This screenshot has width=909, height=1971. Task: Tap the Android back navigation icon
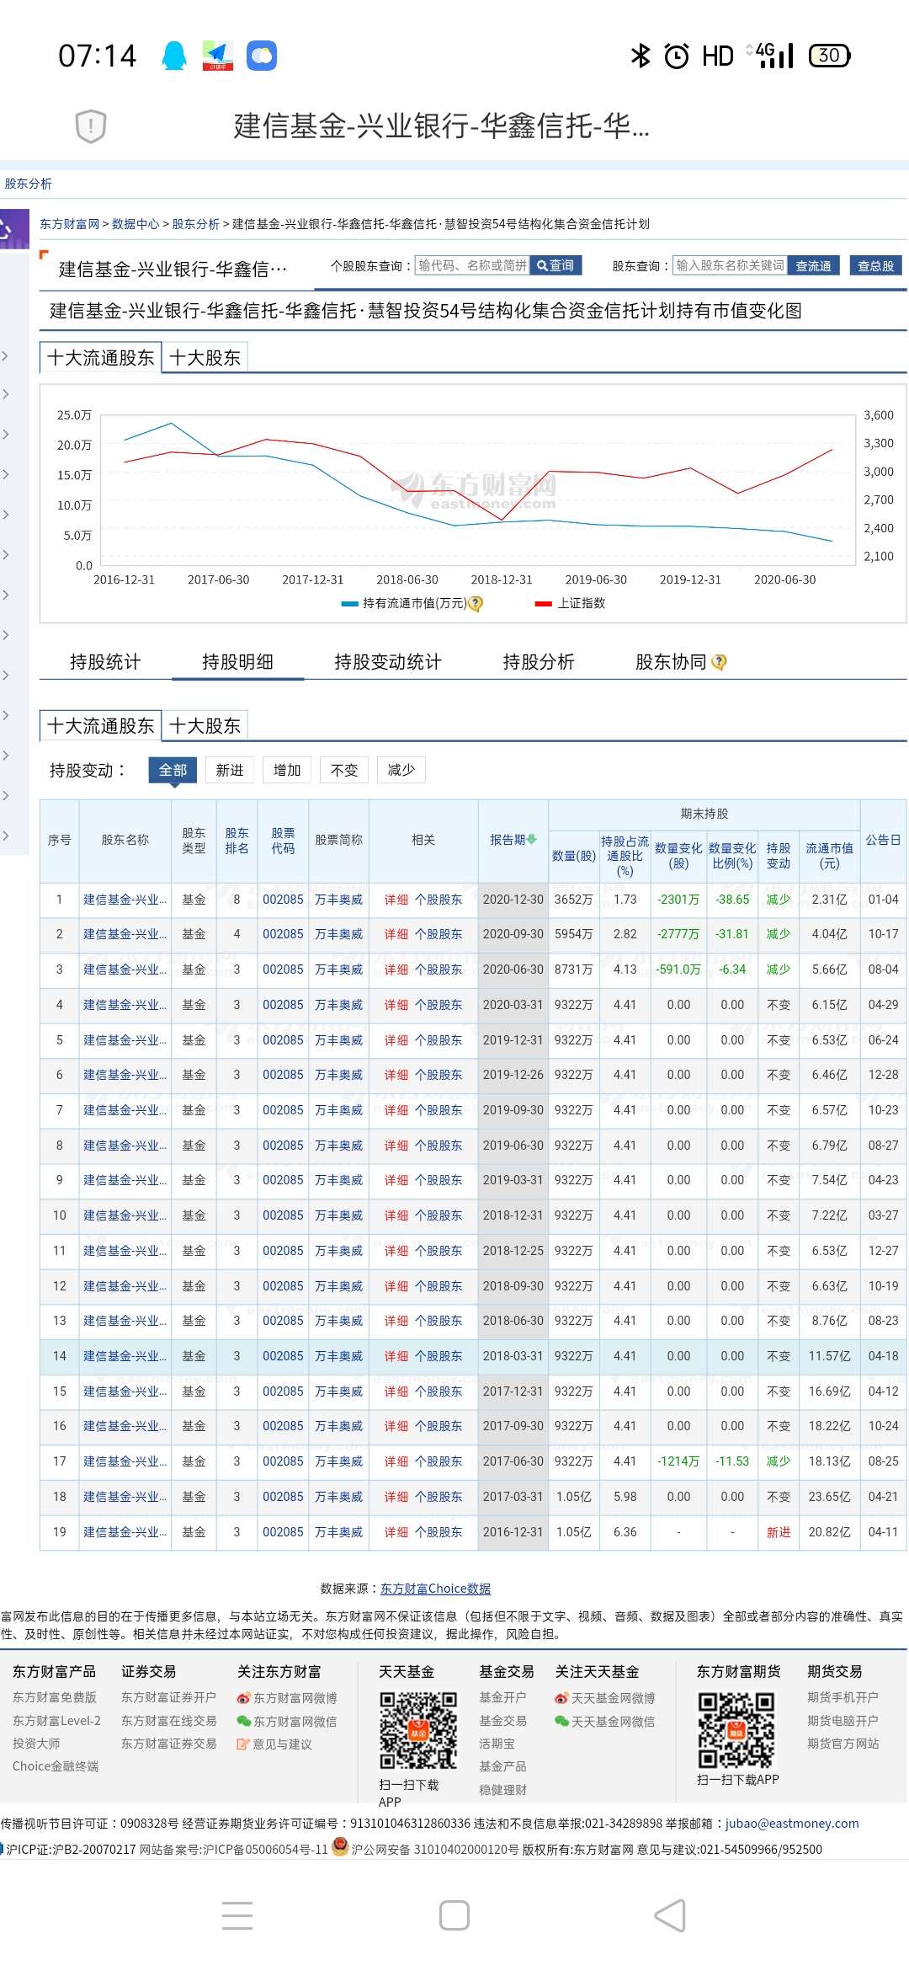pos(671,1915)
